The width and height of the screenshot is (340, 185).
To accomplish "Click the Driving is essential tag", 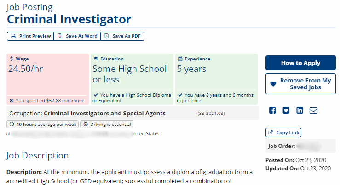I will 107,125.
